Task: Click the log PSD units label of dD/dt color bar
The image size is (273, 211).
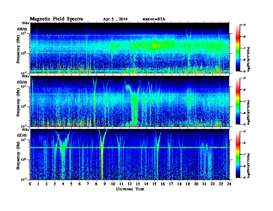Action: [249, 112]
